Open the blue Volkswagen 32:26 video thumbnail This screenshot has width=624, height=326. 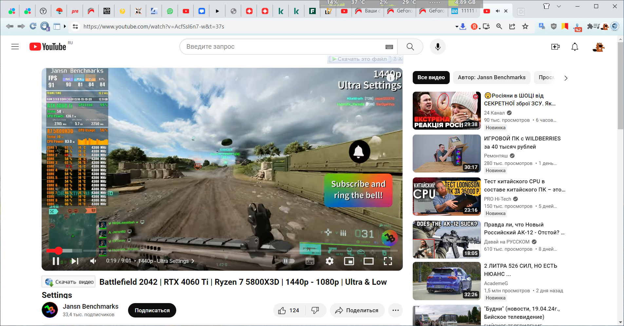coord(447,281)
